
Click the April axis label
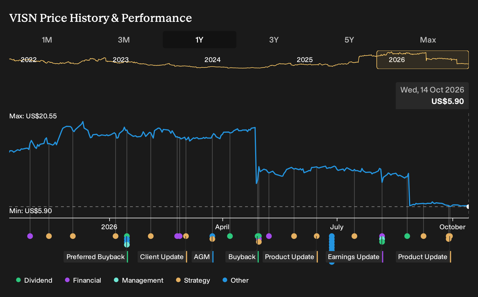point(222,227)
